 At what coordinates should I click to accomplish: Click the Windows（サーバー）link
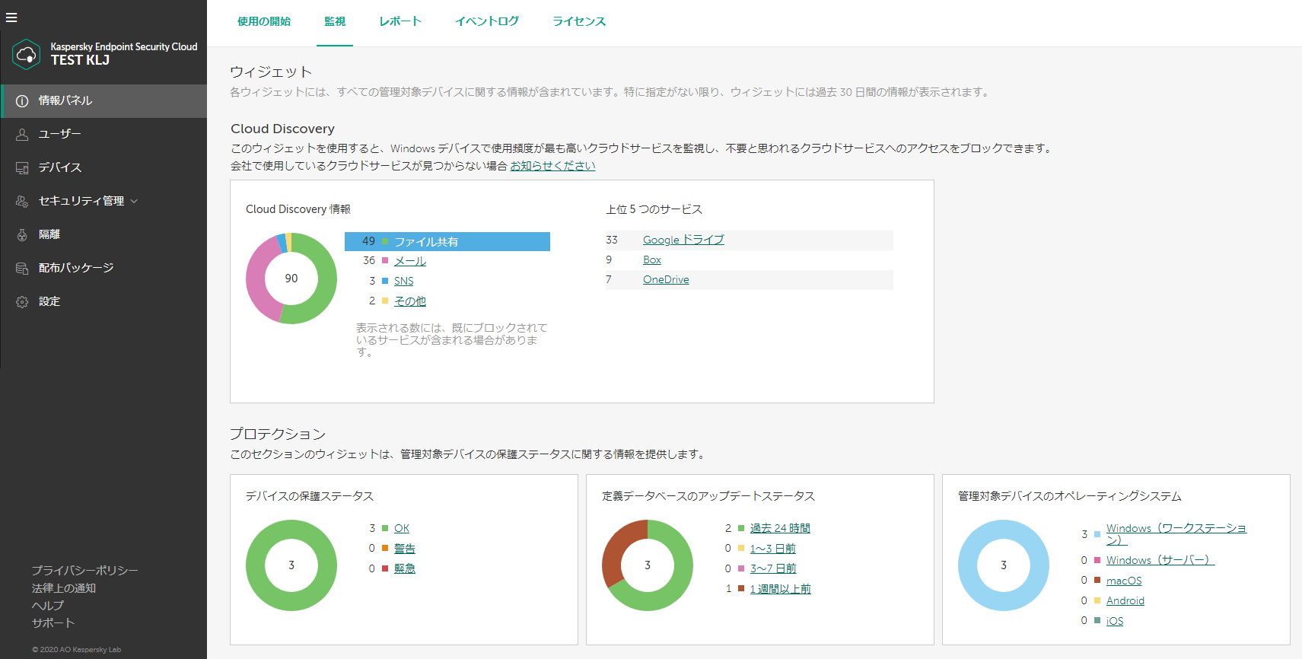(1160, 560)
